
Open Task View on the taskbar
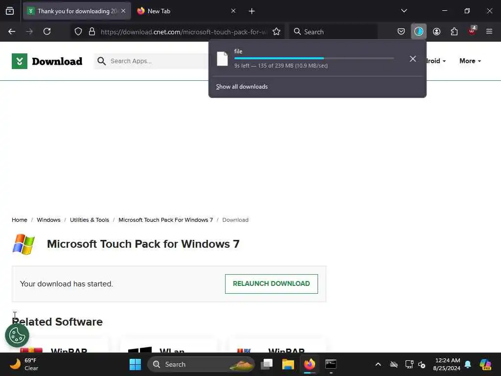[x=267, y=364]
